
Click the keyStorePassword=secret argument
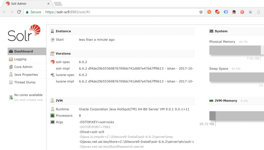click(111, 147)
